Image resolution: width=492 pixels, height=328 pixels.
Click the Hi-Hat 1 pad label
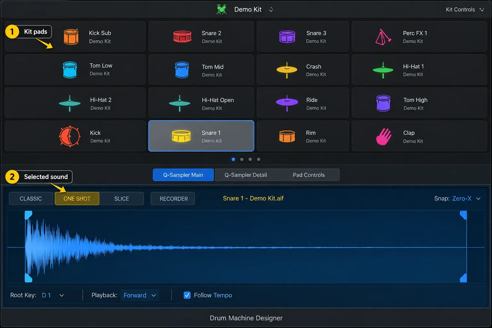[413, 66]
